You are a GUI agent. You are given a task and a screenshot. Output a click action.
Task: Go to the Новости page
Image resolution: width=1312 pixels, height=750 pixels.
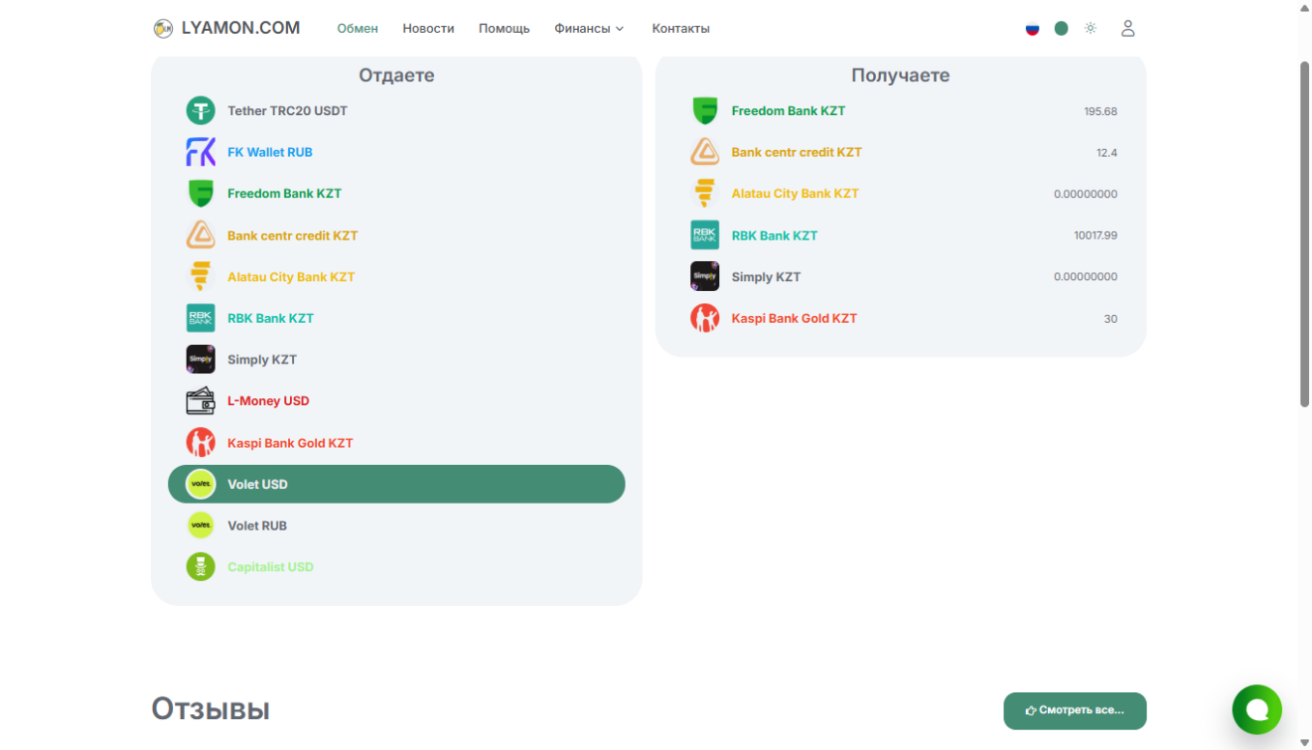click(x=428, y=29)
